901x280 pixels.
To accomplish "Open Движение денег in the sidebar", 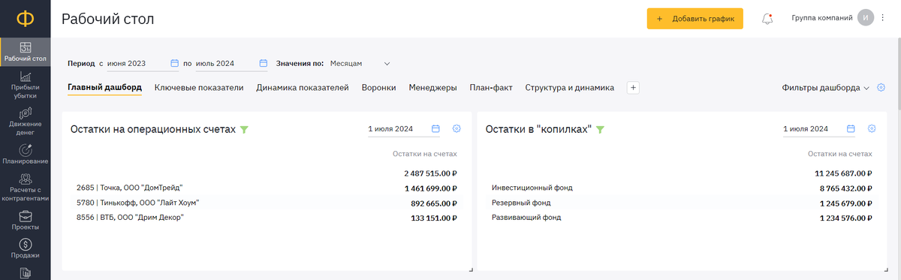I will (26, 118).
